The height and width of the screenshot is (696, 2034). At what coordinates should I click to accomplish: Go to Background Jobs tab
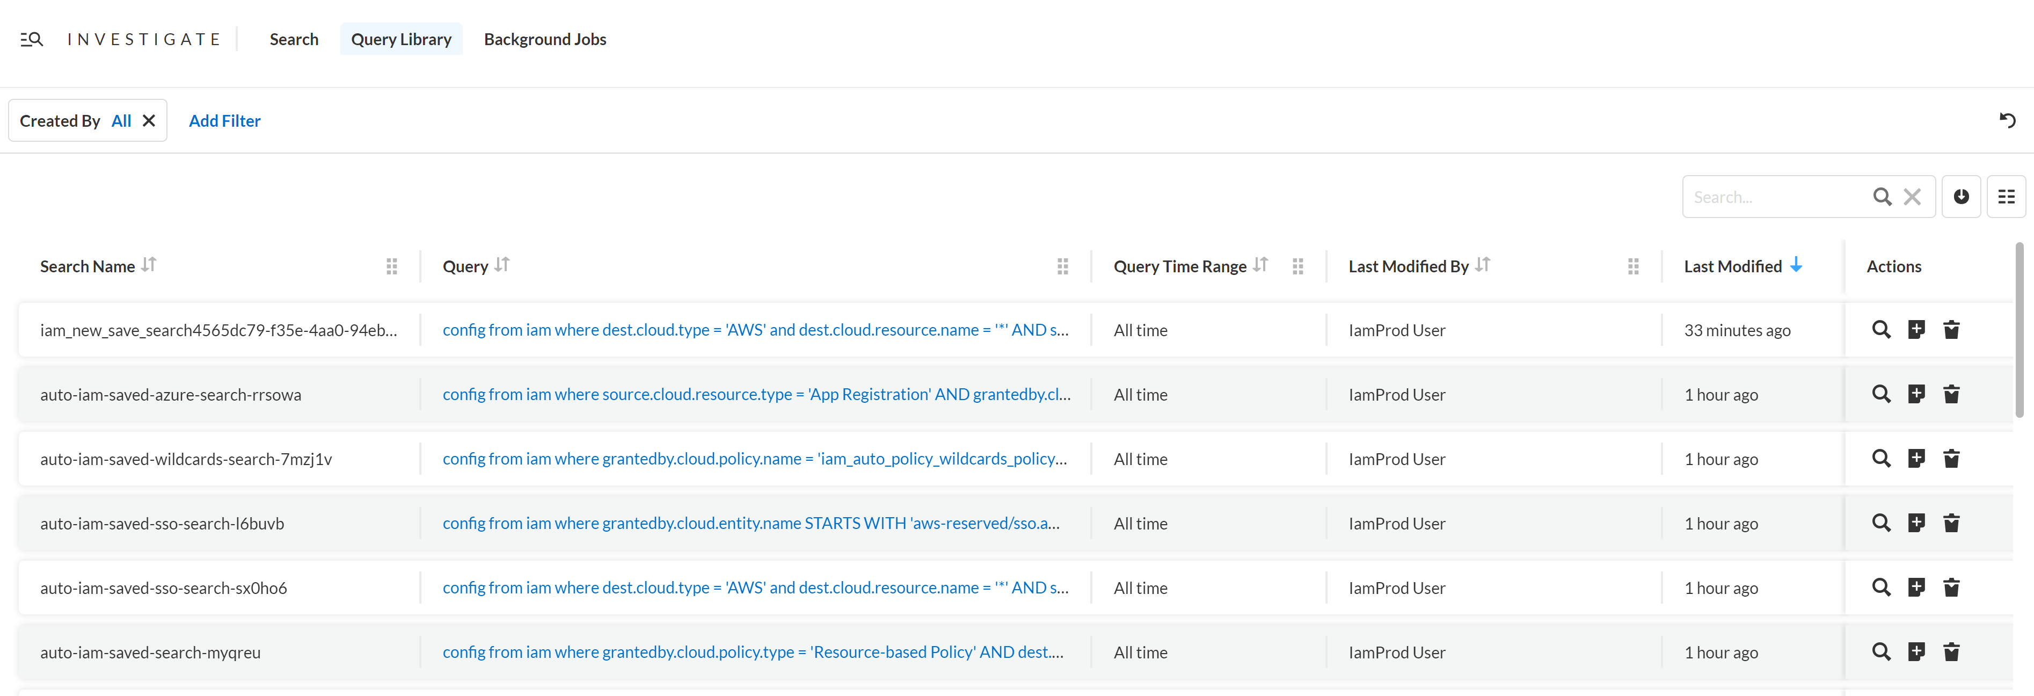click(545, 39)
